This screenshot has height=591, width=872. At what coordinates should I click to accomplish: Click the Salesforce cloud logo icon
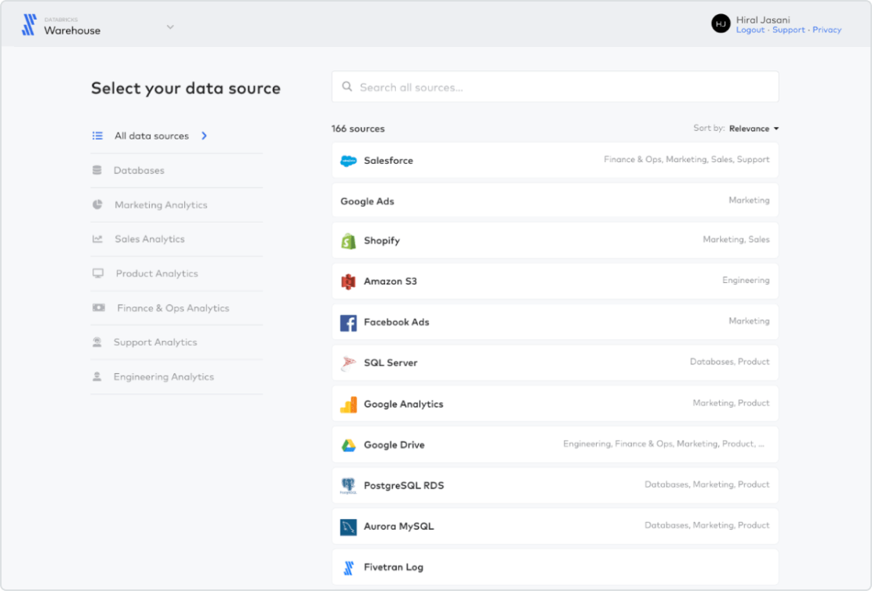(x=348, y=161)
